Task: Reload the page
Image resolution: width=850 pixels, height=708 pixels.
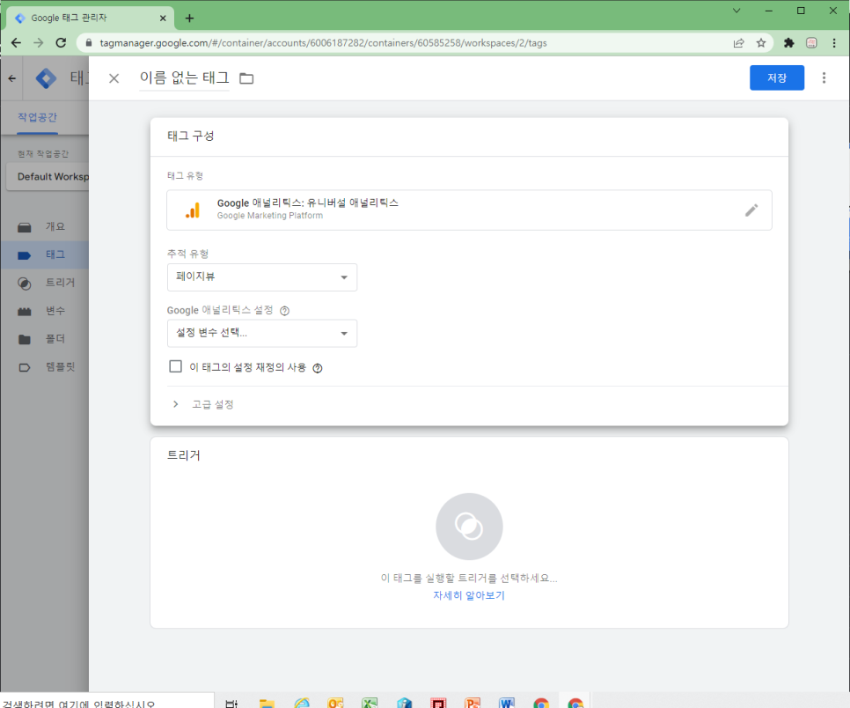Action: click(x=61, y=43)
